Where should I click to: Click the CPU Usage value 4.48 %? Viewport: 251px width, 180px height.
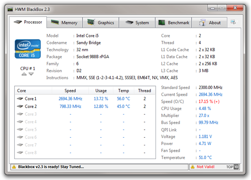205,108
